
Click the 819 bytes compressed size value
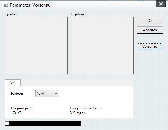click(x=77, y=113)
